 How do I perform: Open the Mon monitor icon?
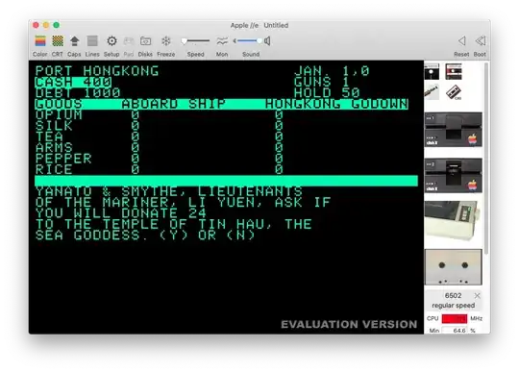click(222, 41)
